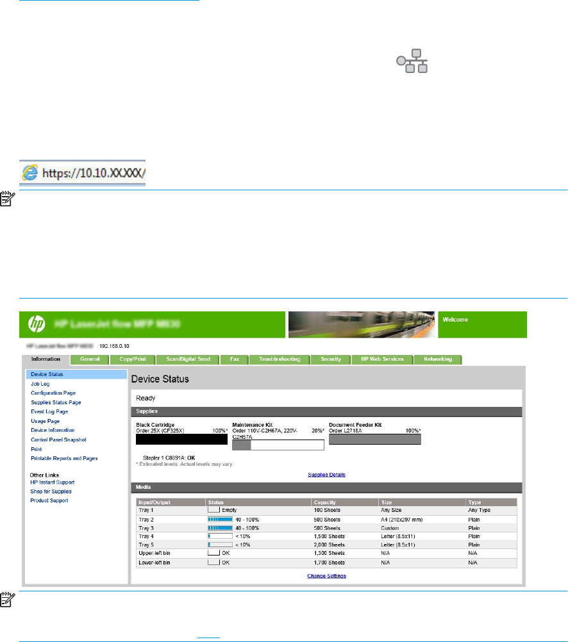Open the Copy/Print tab
The image size is (568, 642).
click(133, 359)
